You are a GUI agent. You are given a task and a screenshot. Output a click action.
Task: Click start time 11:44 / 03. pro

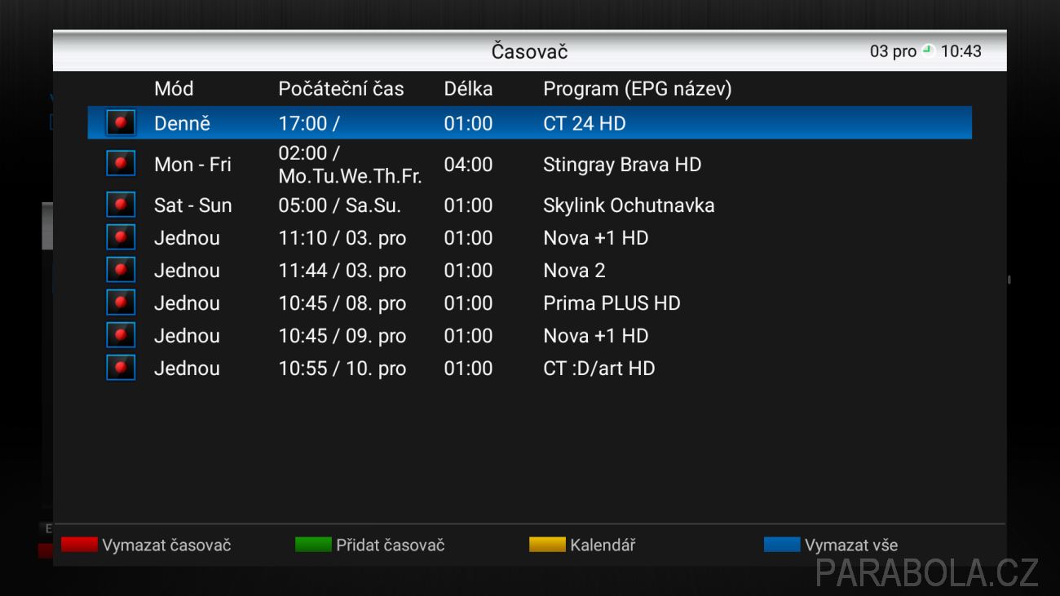click(x=342, y=271)
